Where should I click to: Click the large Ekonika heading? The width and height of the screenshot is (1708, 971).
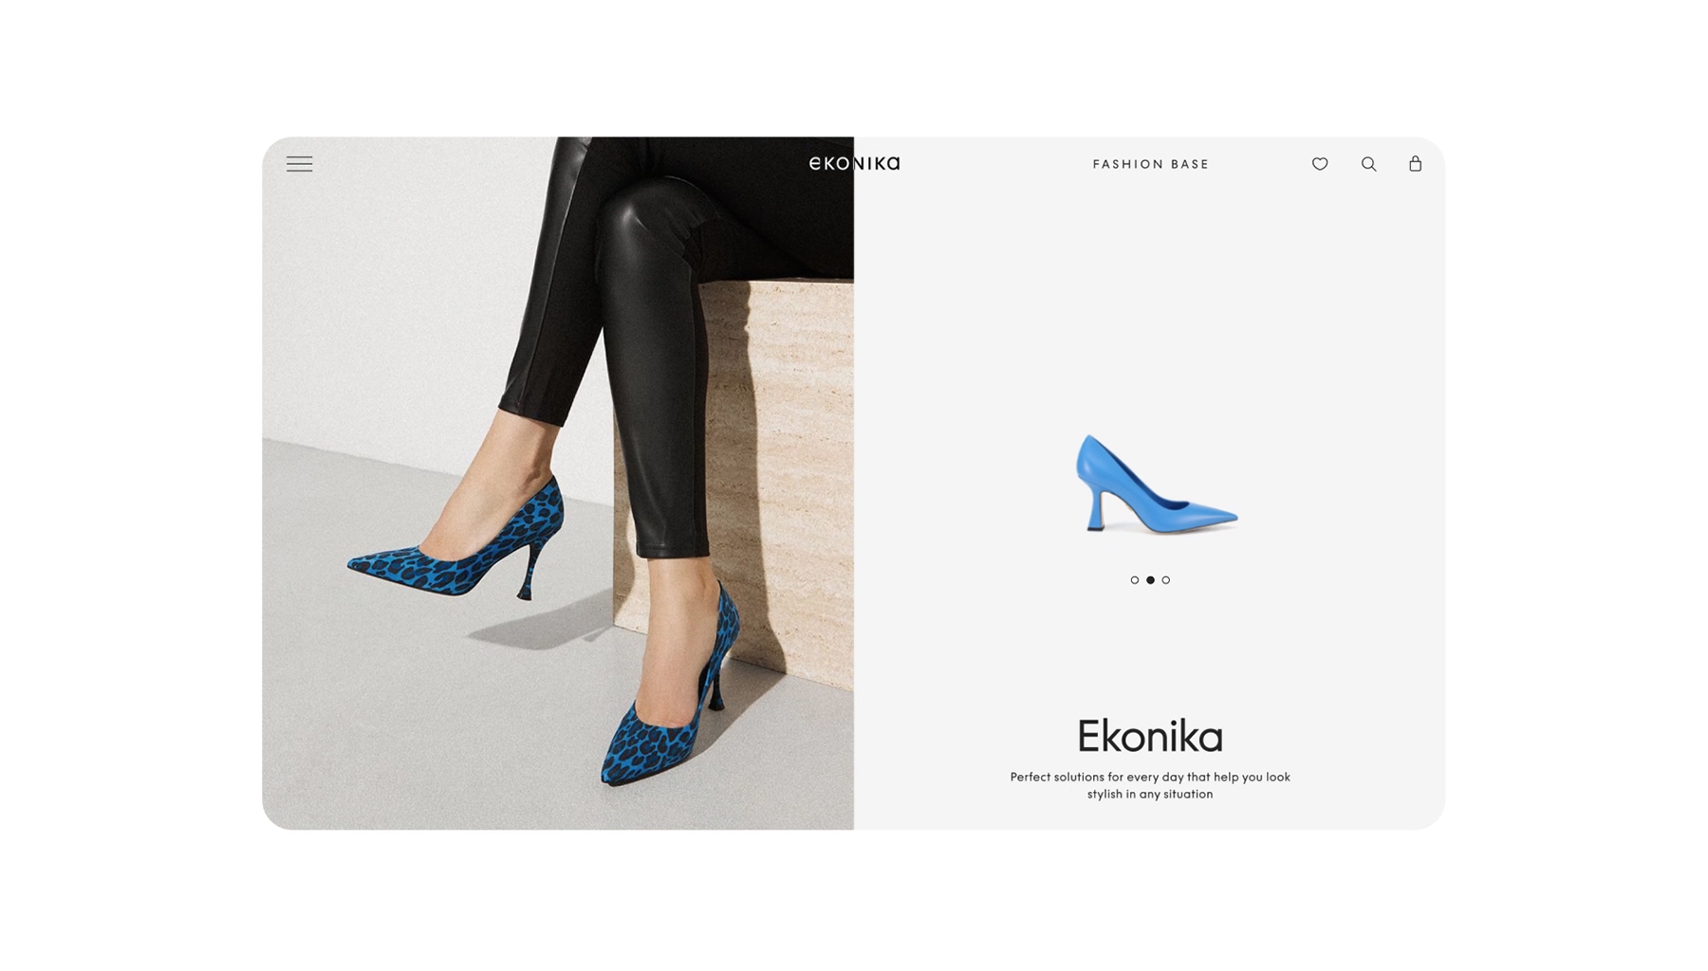(1150, 736)
